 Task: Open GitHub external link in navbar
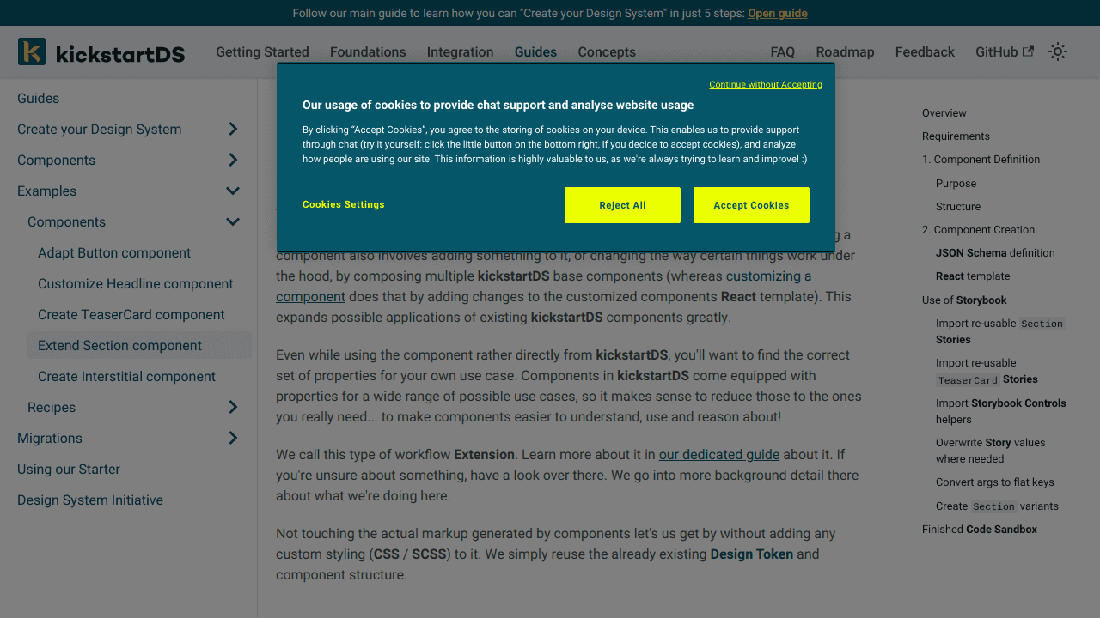click(1004, 51)
